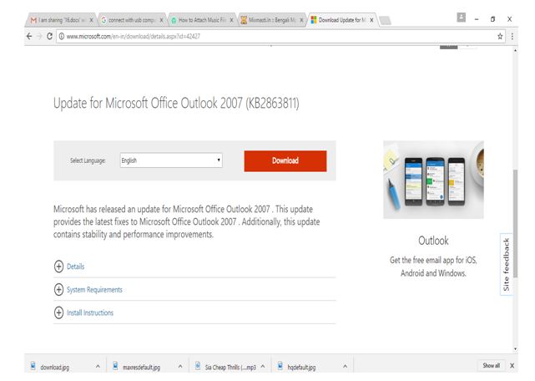
Task: Close the downloads bar
Action: click(512, 366)
